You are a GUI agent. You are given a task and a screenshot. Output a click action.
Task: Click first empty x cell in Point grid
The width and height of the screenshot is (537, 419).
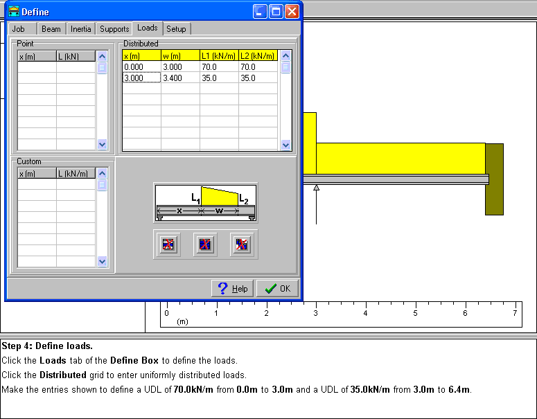pos(37,67)
